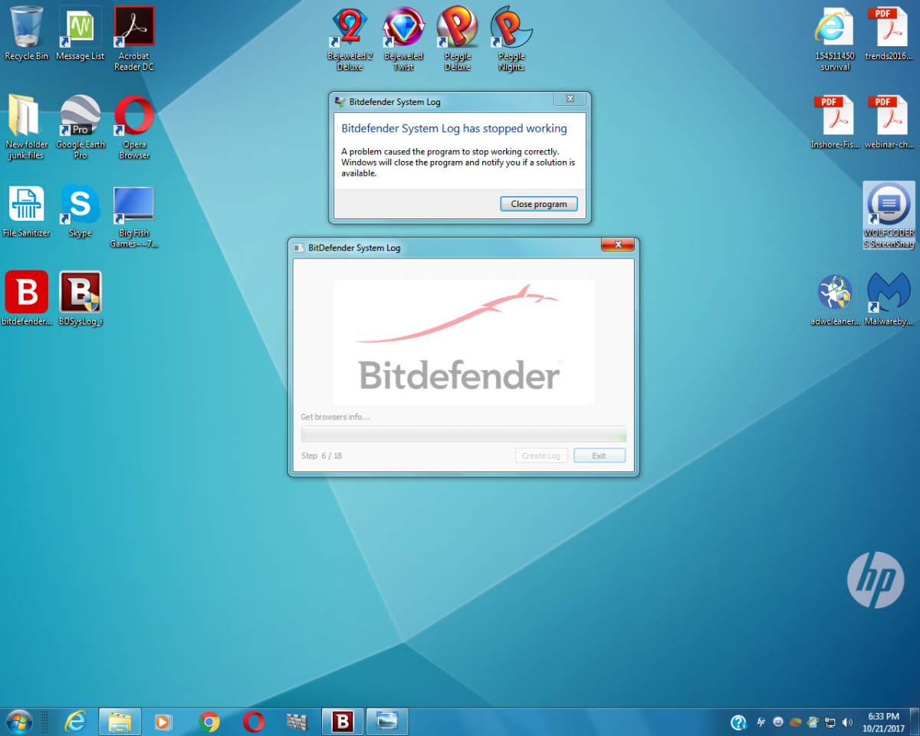
Task: Select the Bejeweled Twist shortcut
Action: [403, 38]
